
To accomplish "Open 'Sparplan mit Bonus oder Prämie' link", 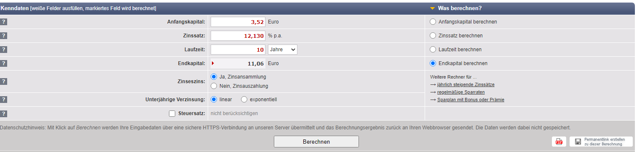I will 471,100.
